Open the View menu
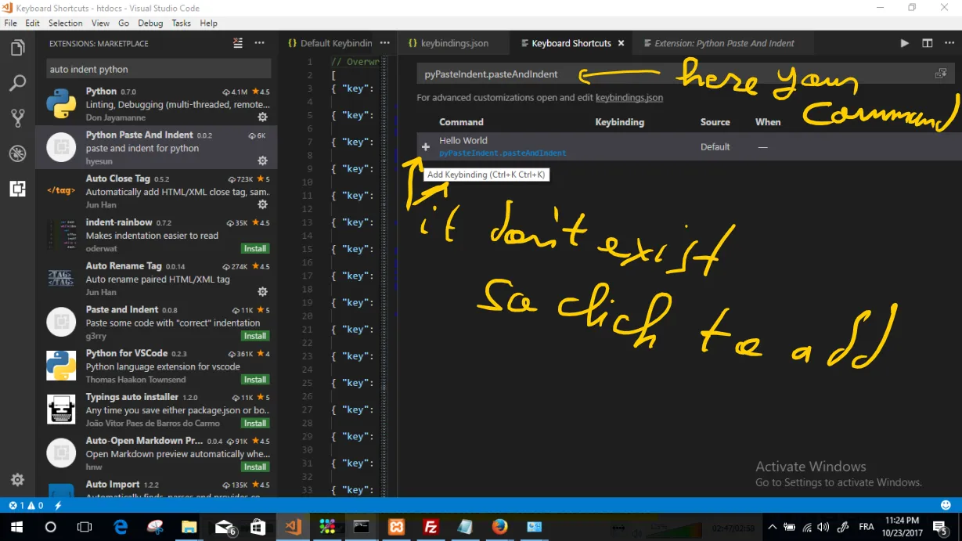962x541 pixels. [x=100, y=23]
